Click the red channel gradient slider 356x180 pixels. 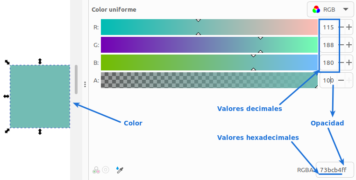(x=209, y=27)
